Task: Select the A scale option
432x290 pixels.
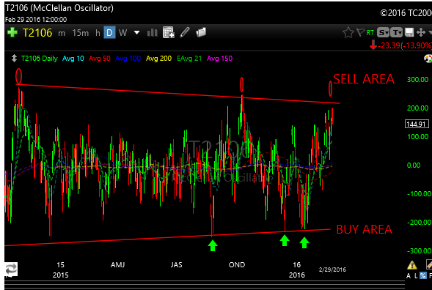Action: click(x=409, y=275)
